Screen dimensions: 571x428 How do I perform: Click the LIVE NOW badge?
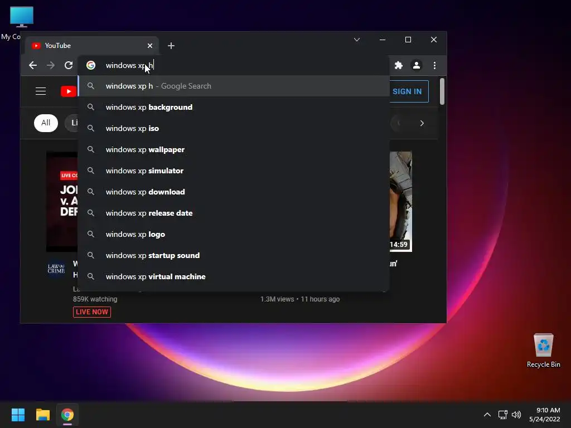92,312
